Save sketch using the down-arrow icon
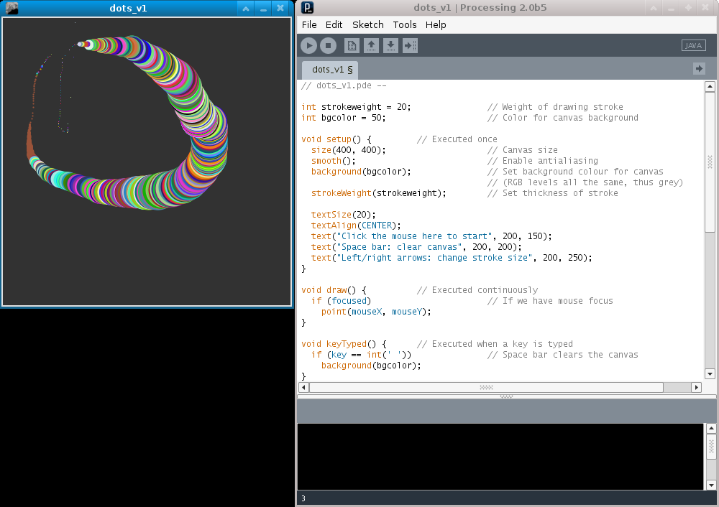The width and height of the screenshot is (719, 507). pos(390,45)
